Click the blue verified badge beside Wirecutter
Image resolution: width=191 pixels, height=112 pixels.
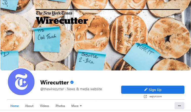coord(72,82)
